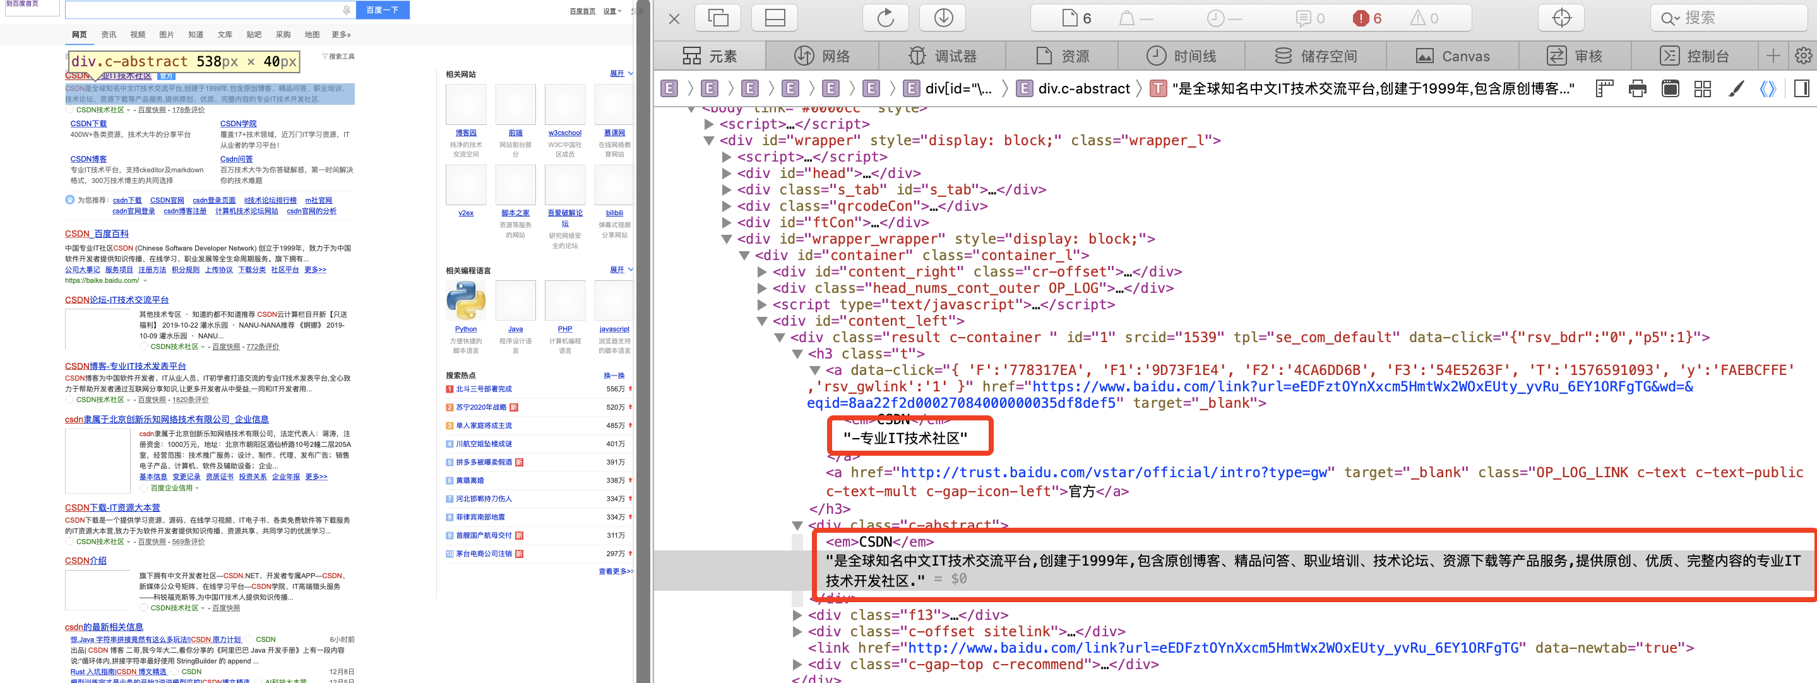Expand the div id="content_right" node
1817x683 pixels.
pos(762,271)
